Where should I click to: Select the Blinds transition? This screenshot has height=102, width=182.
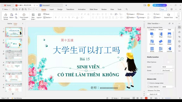[152, 50]
